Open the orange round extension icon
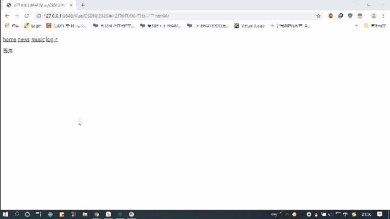The height and width of the screenshot is (219, 390). (x=330, y=16)
